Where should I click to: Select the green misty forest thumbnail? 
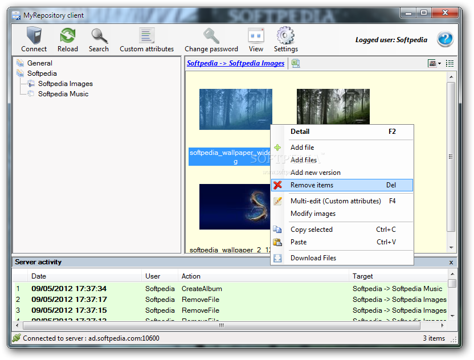[x=333, y=107]
